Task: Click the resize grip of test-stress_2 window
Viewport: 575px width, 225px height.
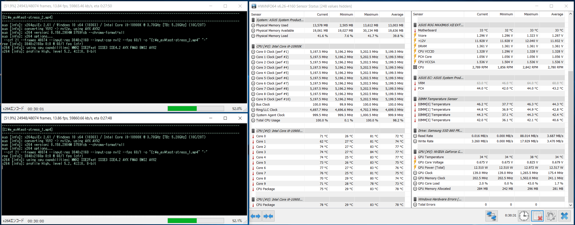Action: click(x=245, y=110)
